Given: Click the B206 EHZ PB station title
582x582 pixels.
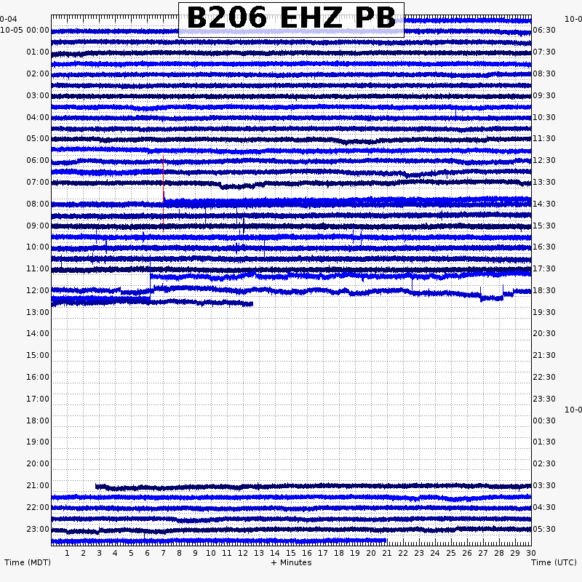Looking at the screenshot, I should tap(292, 17).
